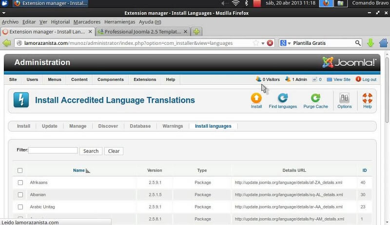
Task: Switch to Professional Joomla 2.5 Template tab
Action: (x=142, y=32)
